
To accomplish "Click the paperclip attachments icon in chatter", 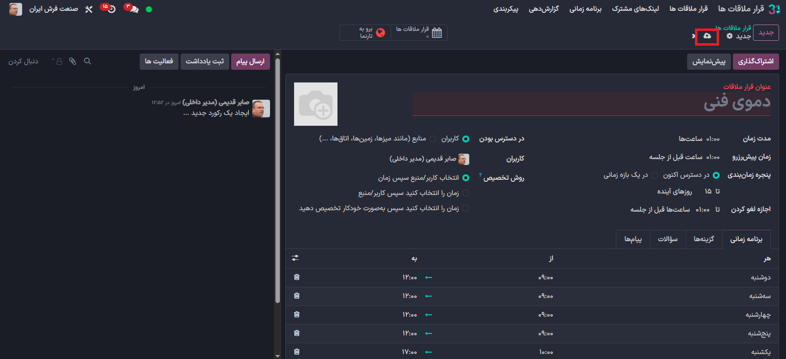I will pyautogui.click(x=73, y=61).
